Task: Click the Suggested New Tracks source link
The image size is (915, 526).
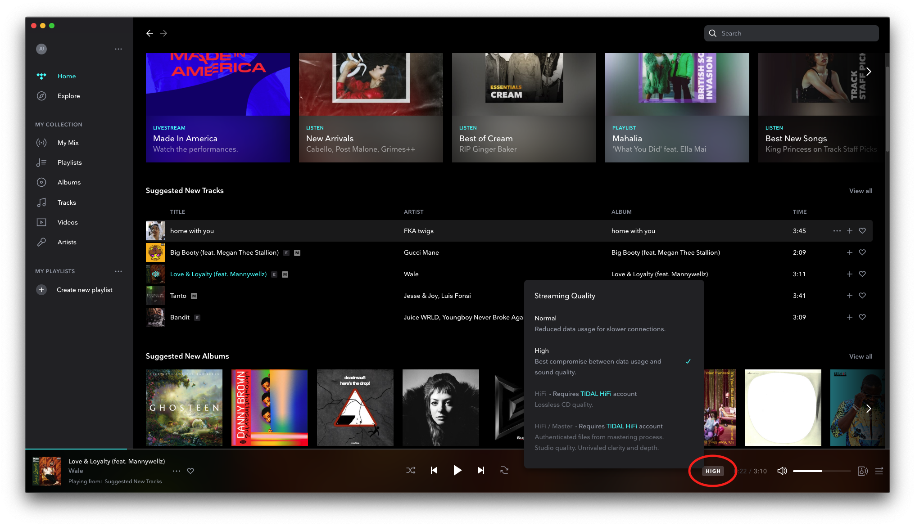Action: click(x=133, y=481)
